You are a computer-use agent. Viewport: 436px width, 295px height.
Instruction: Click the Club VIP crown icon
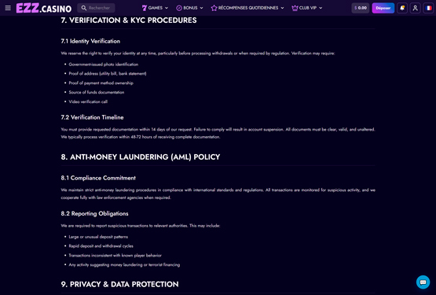click(295, 8)
